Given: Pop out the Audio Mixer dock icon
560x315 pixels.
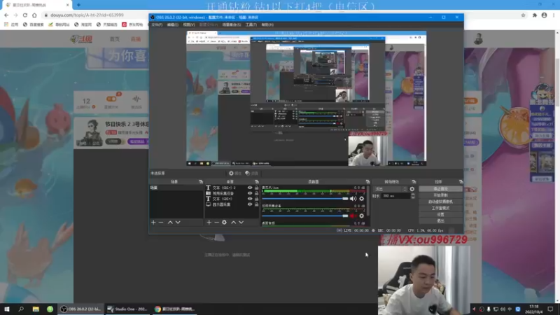Looking at the screenshot, I should tap(367, 182).
